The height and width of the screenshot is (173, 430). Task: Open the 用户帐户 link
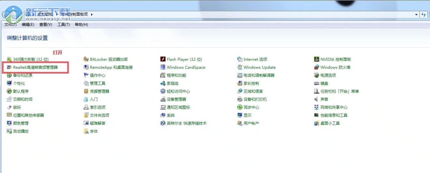click(251, 123)
